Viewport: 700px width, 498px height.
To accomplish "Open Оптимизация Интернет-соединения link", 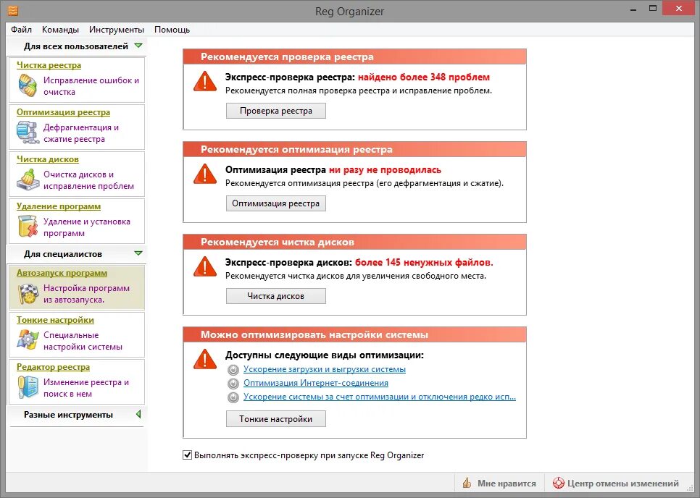I will pos(316,383).
